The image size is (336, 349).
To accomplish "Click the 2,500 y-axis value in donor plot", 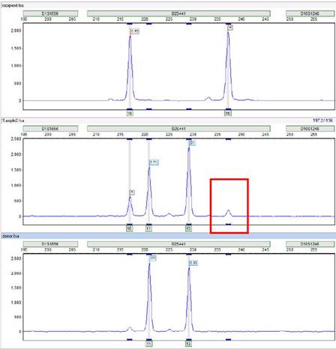I will click(x=16, y=258).
